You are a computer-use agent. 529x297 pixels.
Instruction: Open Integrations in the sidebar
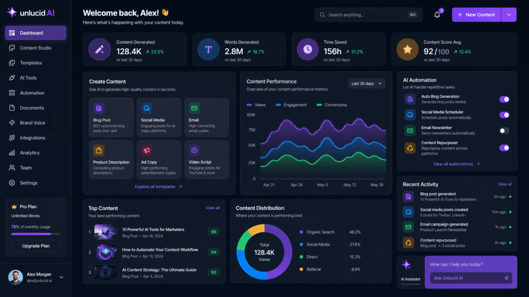tap(36, 138)
